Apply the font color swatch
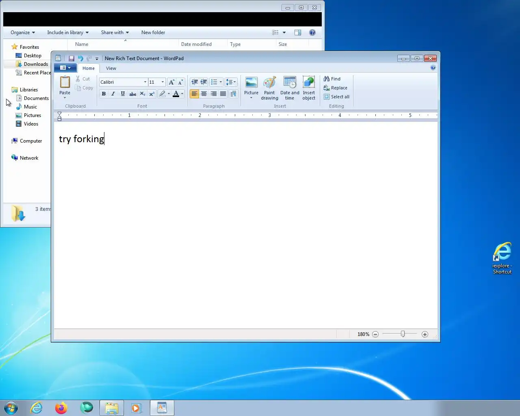Screen dimensions: 520x416 tap(176, 94)
